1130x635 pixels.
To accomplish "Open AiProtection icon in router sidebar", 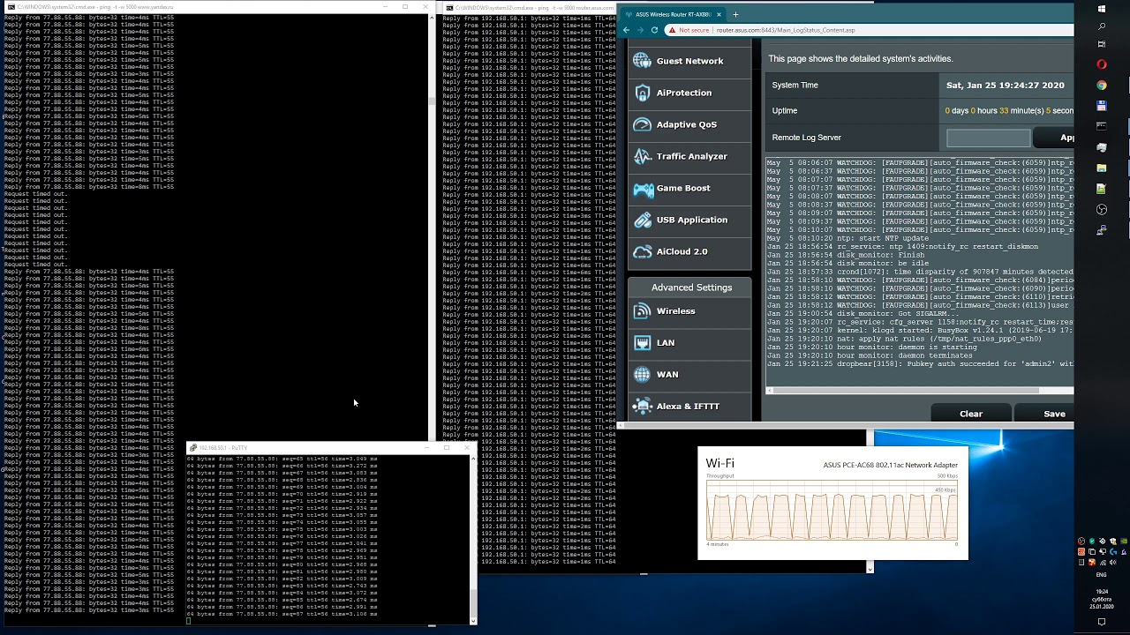I will [x=643, y=93].
